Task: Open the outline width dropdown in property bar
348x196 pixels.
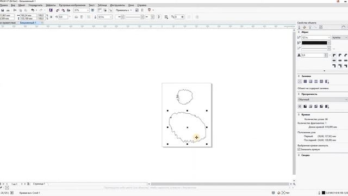Action: 110,17
